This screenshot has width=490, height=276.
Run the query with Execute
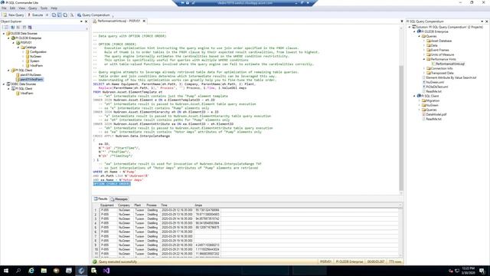(35, 15)
